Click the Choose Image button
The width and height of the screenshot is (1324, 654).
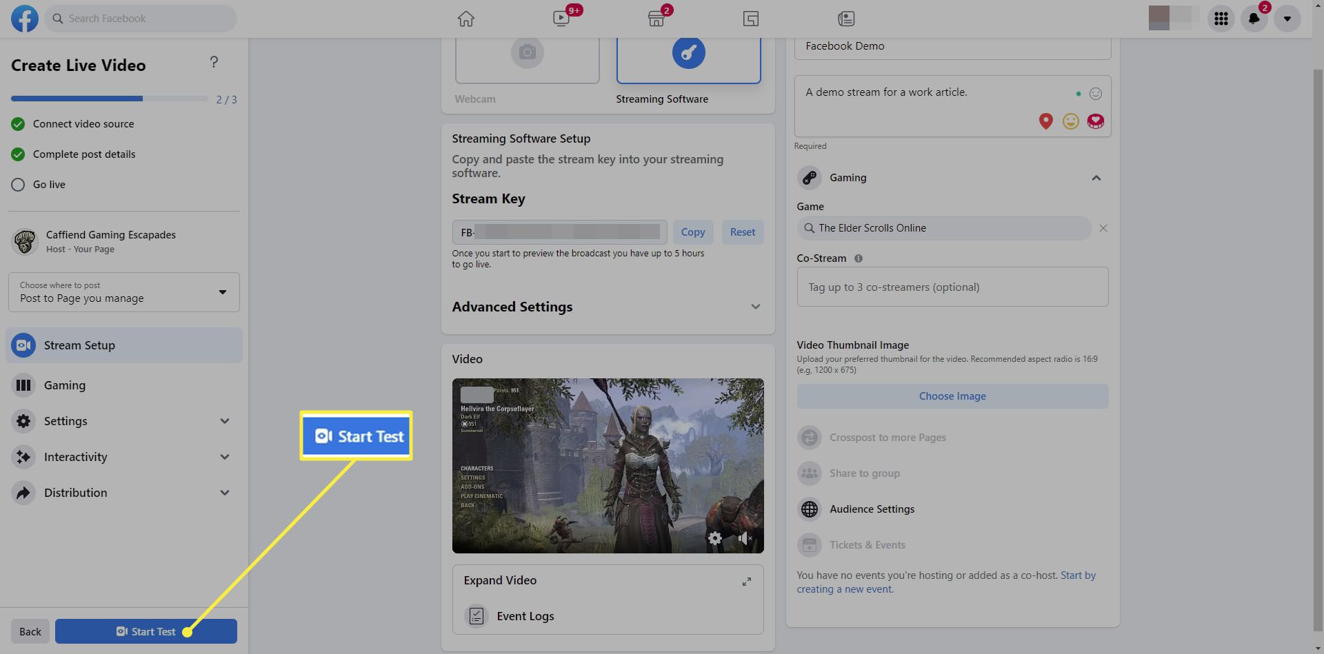click(x=952, y=396)
